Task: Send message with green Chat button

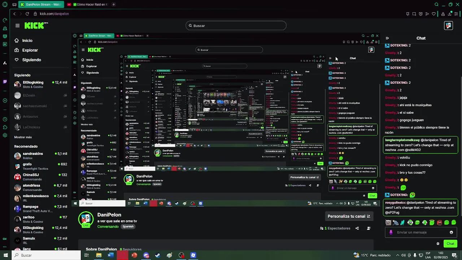Action: (450, 244)
